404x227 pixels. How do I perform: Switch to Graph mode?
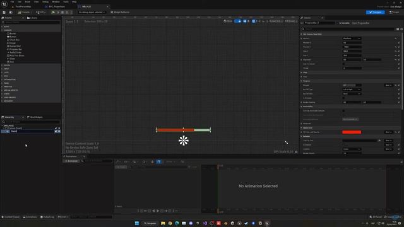[x=394, y=12]
